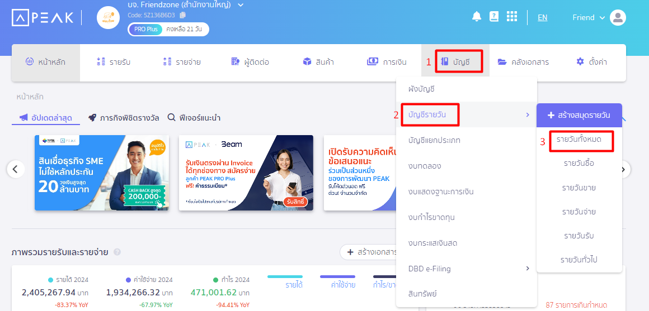Click the user avatar icon
The image size is (649, 311).
click(x=618, y=17)
